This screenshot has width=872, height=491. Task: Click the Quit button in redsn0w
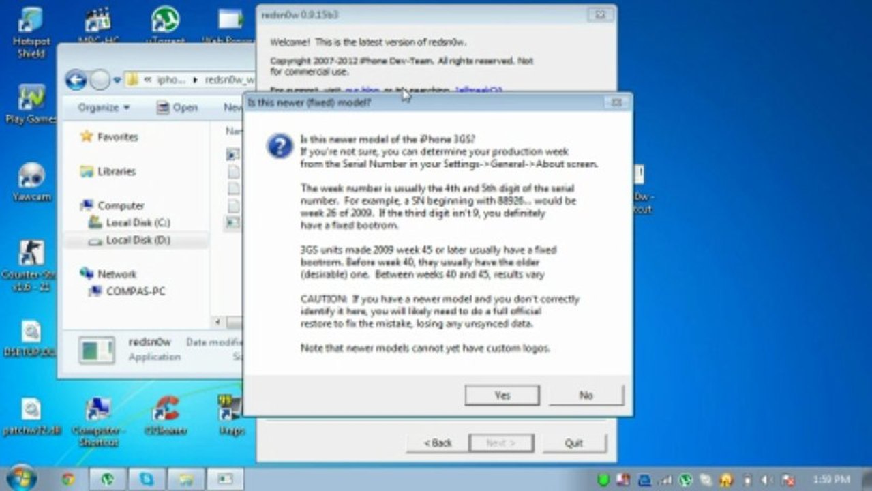point(574,443)
